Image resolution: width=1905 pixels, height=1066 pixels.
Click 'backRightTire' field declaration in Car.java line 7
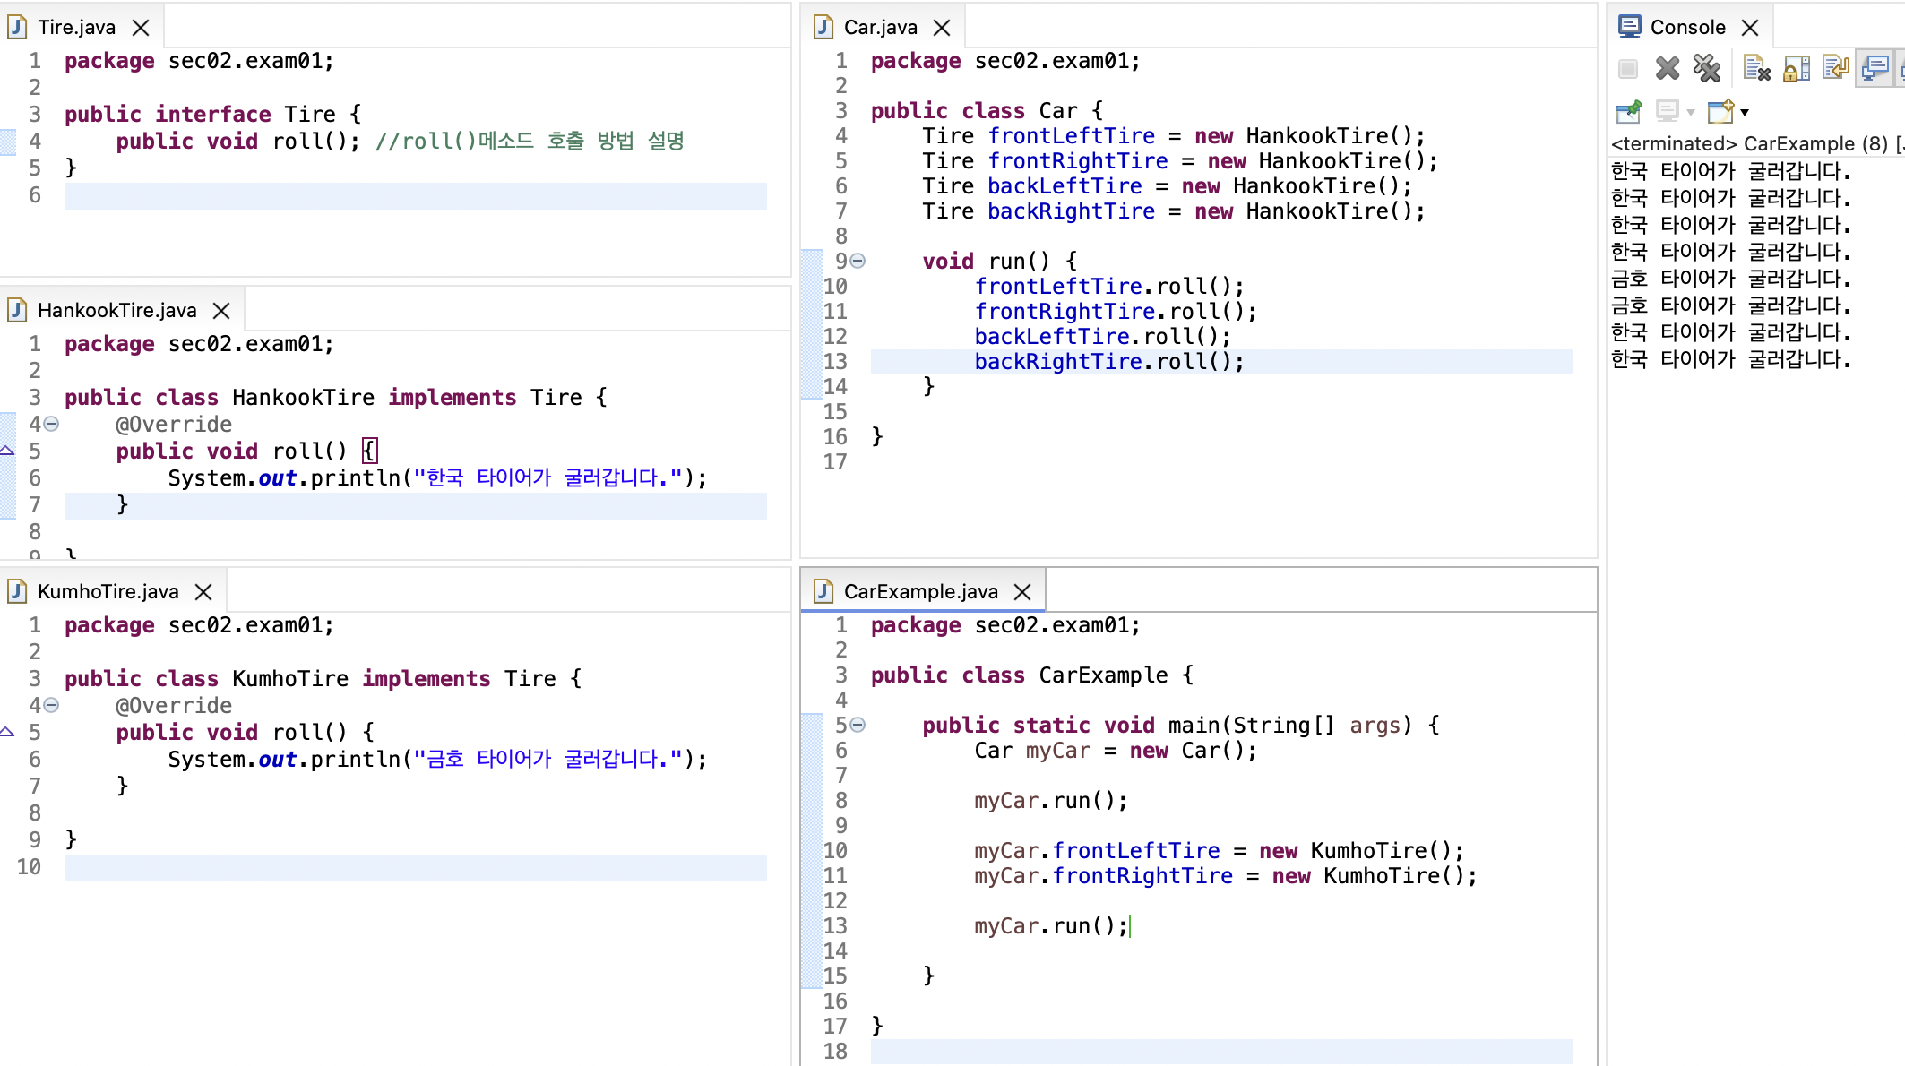(1071, 211)
